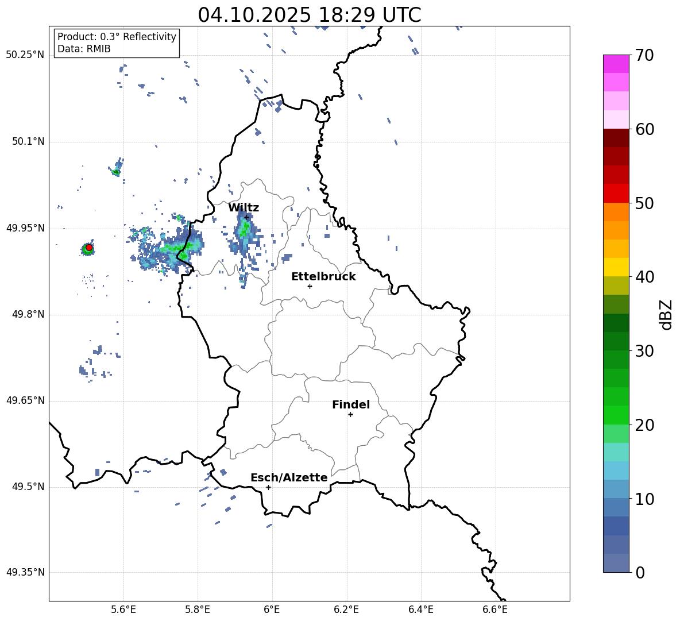Screen dimensions: 680x621
Task: Click the 49.35°N latitude label
Action: pos(25,572)
